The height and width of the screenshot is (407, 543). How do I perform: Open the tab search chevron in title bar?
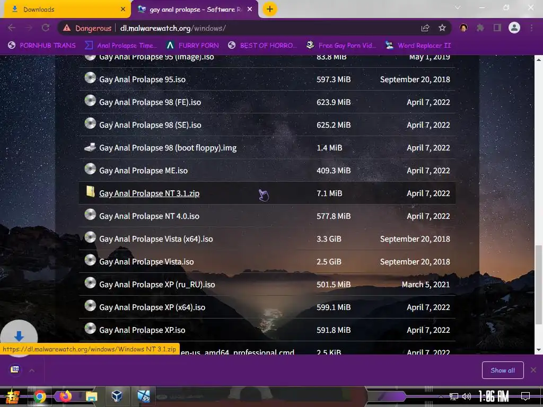click(458, 7)
